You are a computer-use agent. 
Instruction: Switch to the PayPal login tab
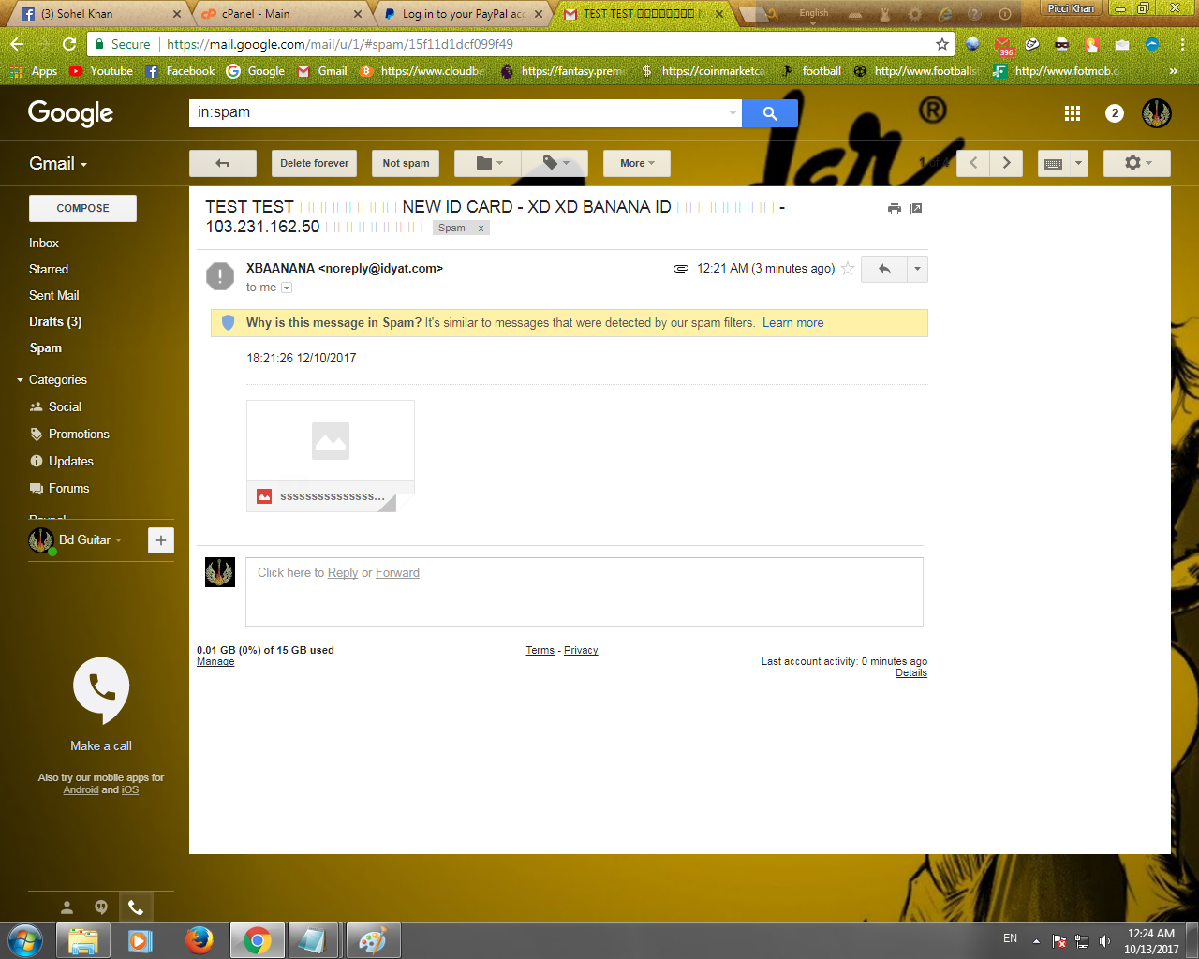point(463,14)
